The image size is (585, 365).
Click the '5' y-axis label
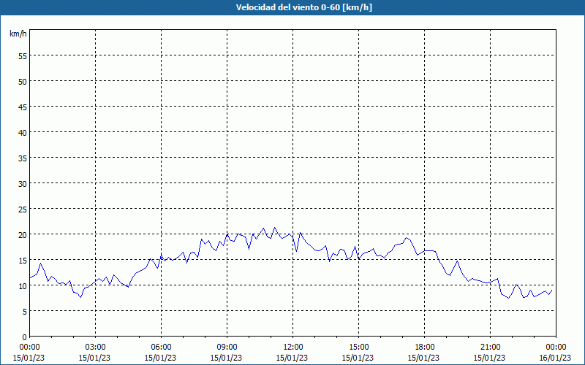point(25,312)
